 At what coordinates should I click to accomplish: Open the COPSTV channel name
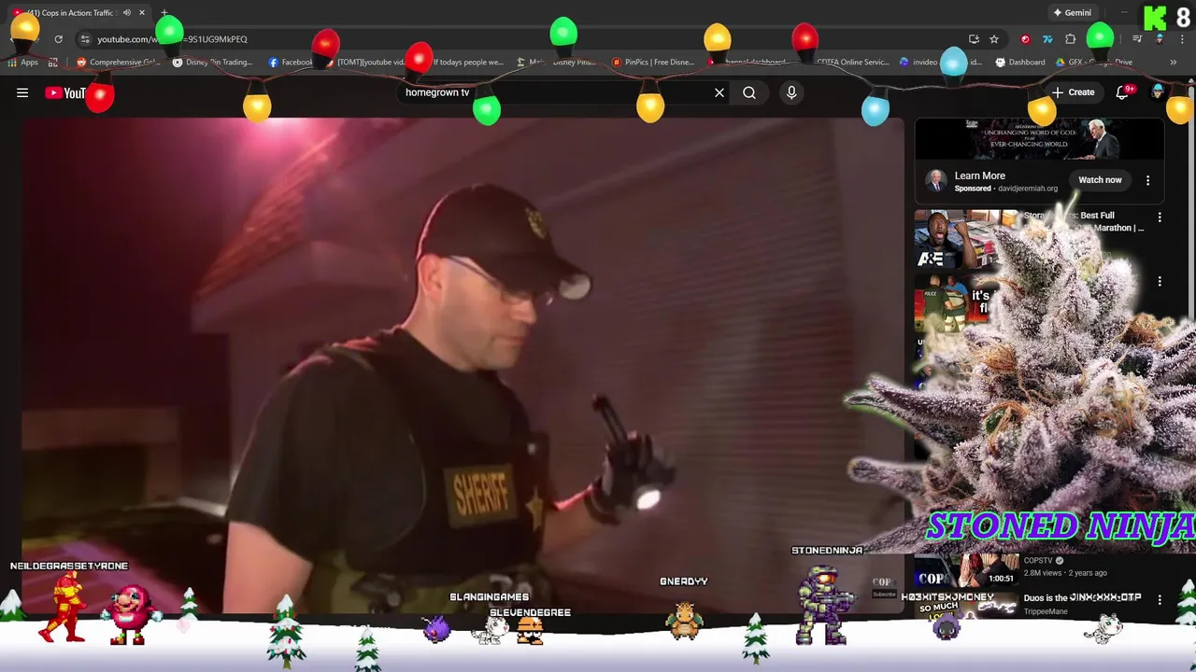pos(1037,560)
